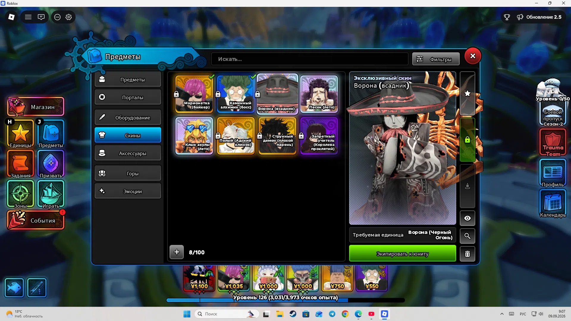Select the Аксессуары category tab
The width and height of the screenshot is (571, 321).
pos(128,153)
